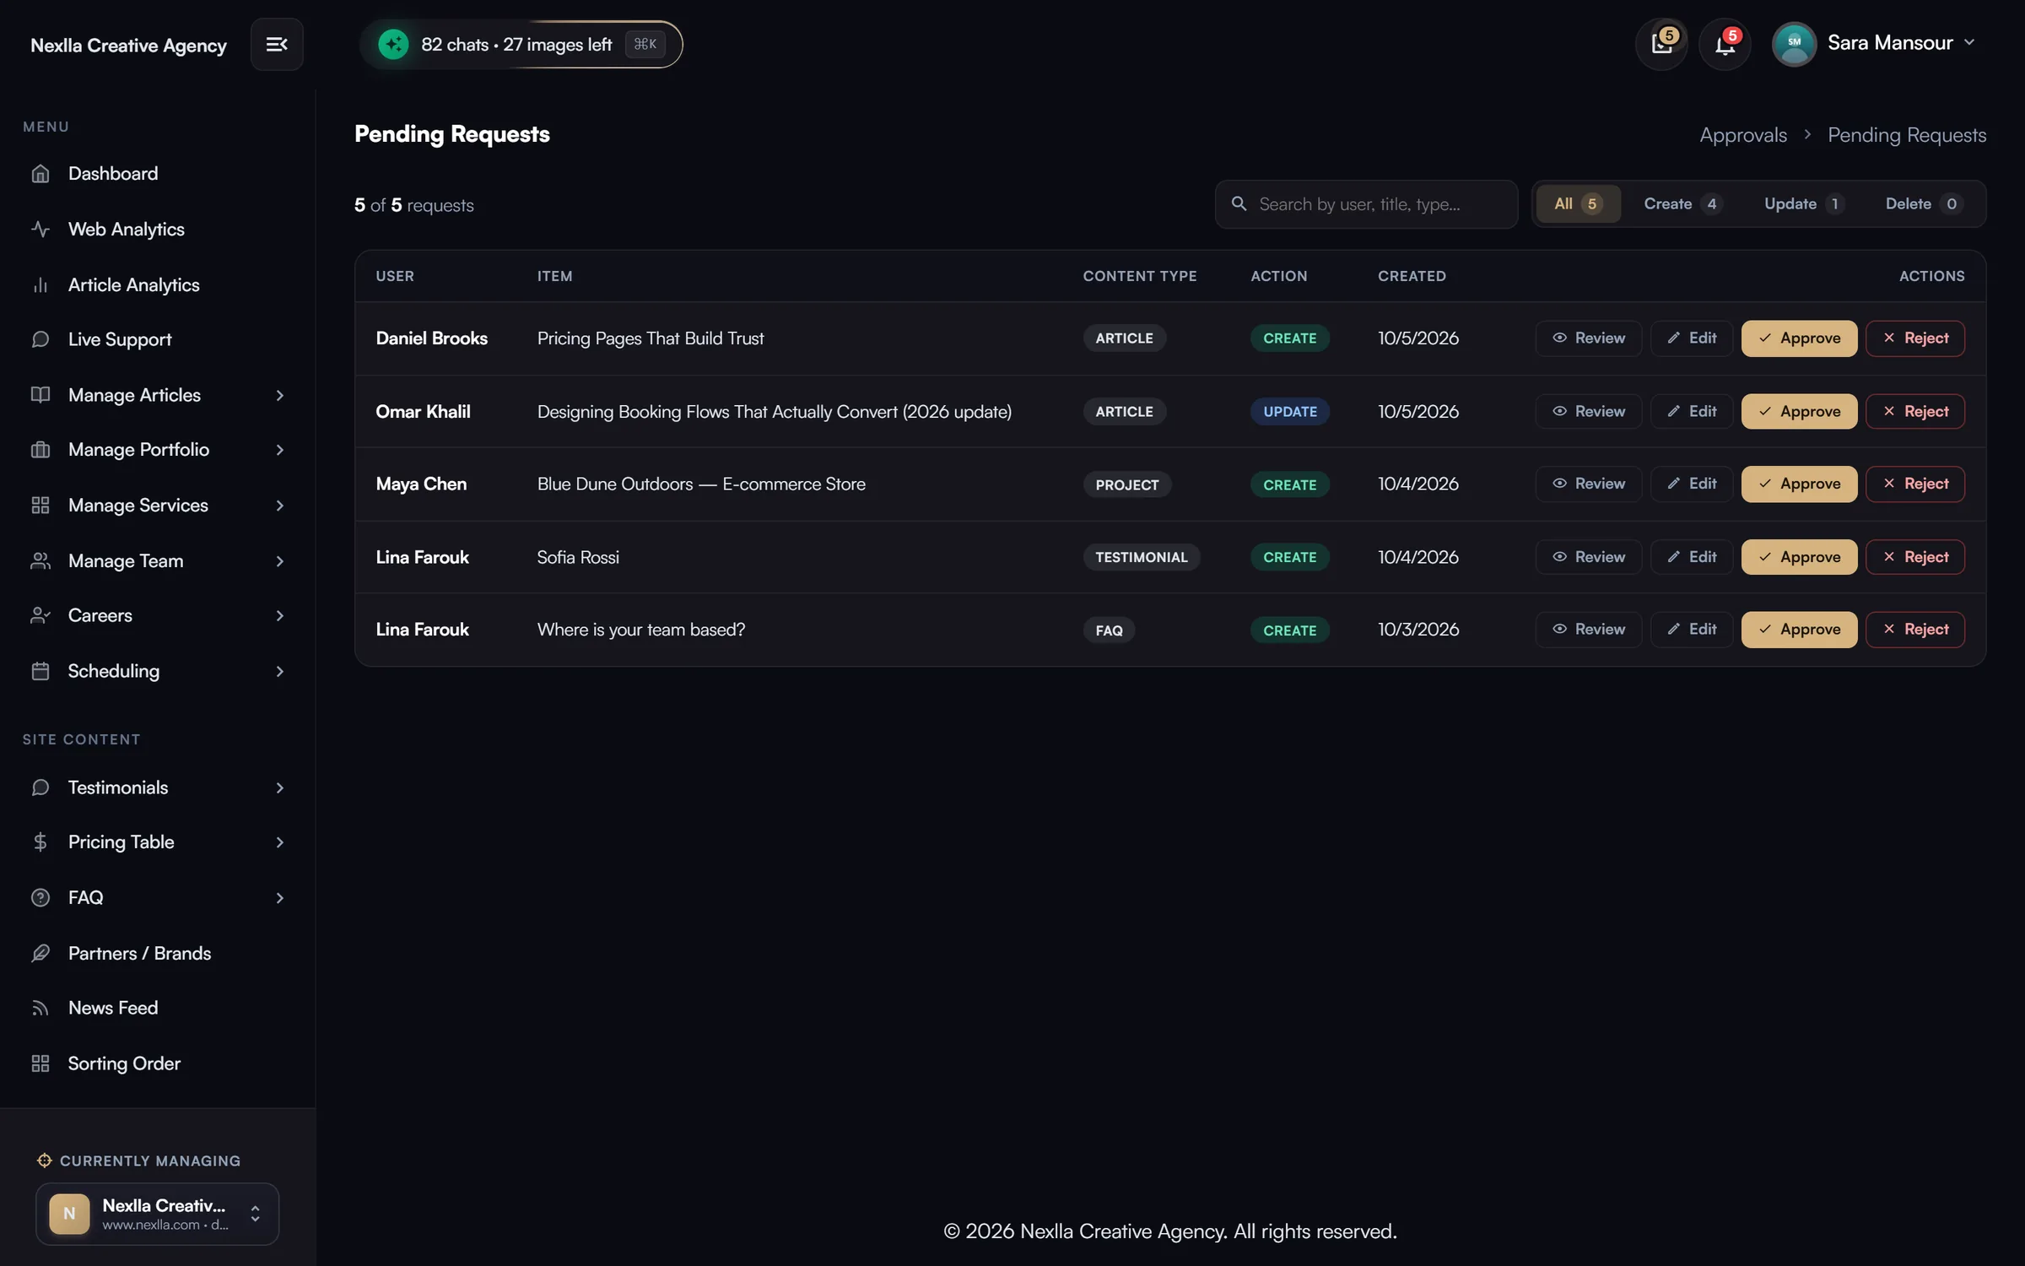Viewport: 2025px width, 1266px height.
Task: Review the Blue Dune Outdoors request
Action: tap(1588, 484)
